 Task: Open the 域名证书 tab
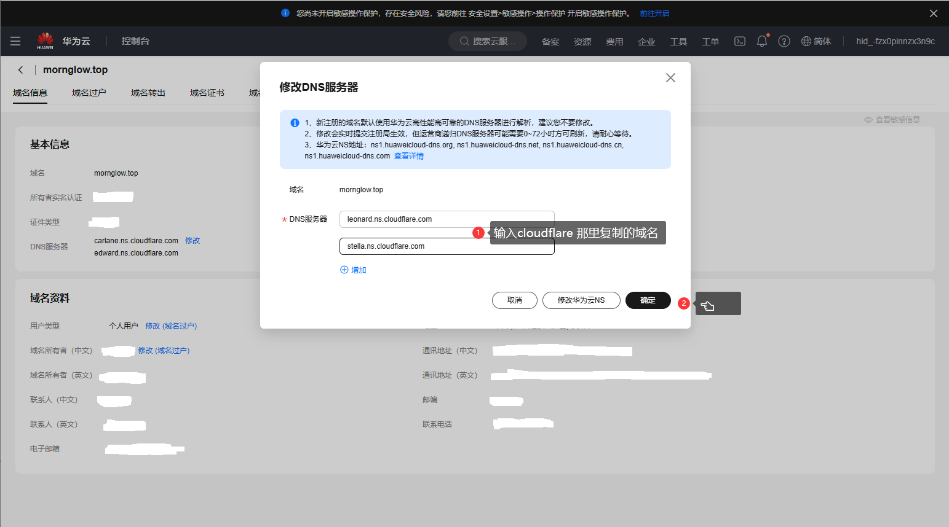click(x=207, y=92)
